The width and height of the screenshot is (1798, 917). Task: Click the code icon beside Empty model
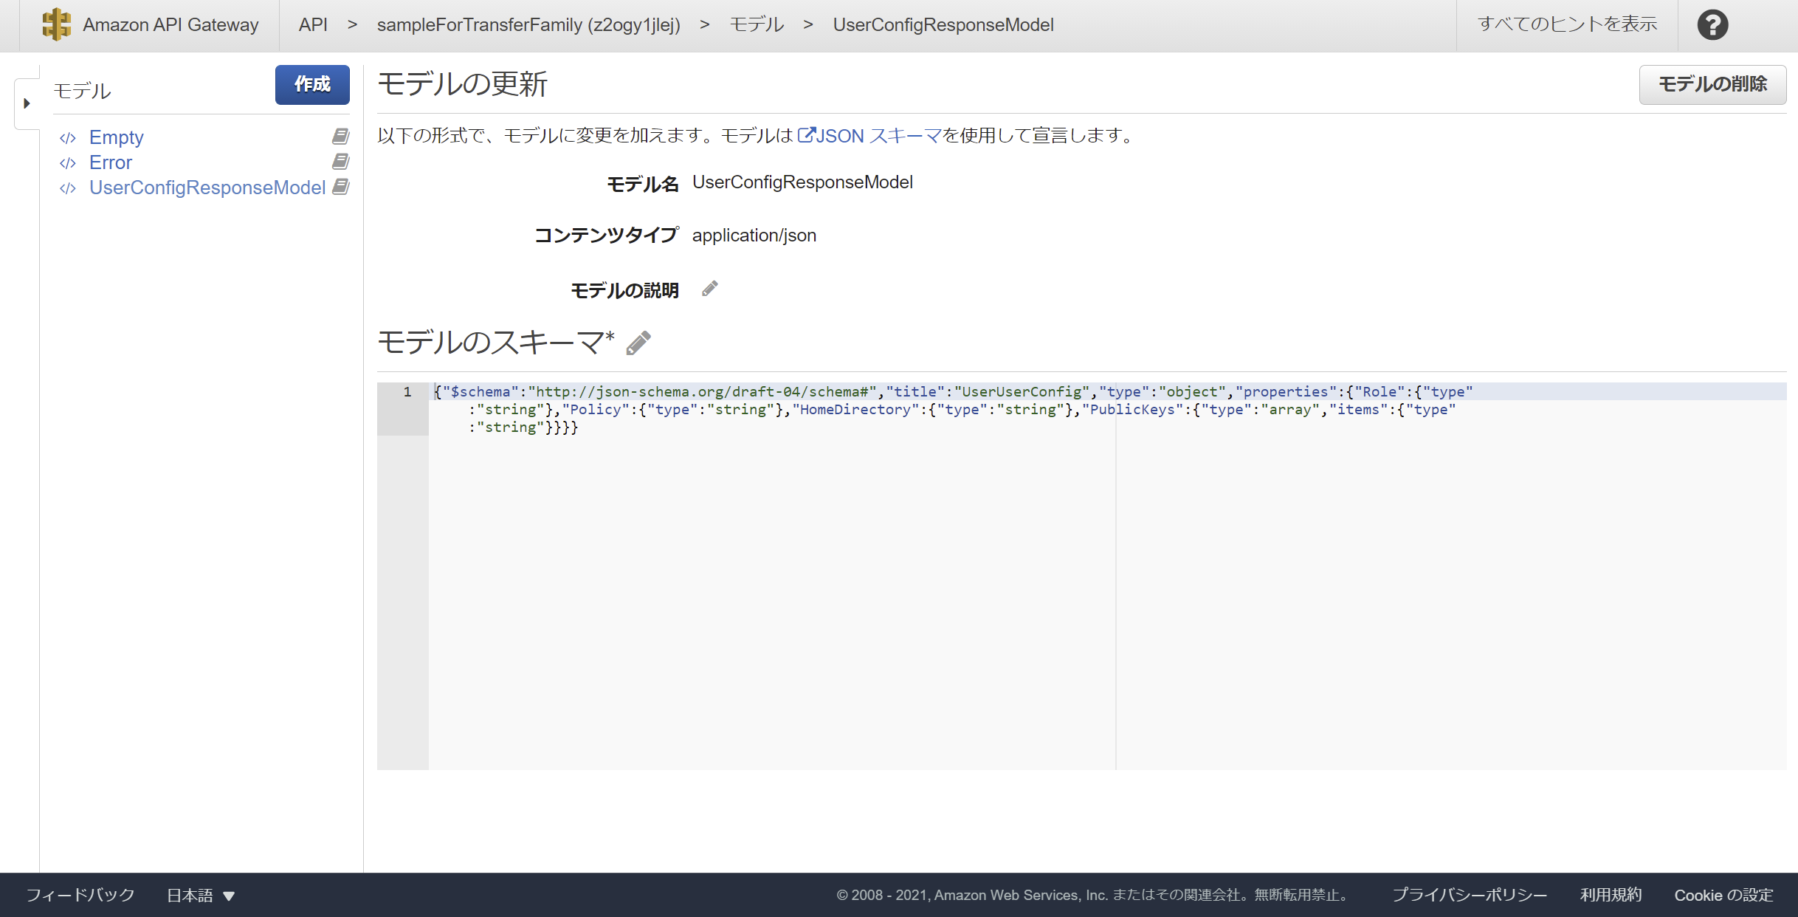[x=68, y=137]
